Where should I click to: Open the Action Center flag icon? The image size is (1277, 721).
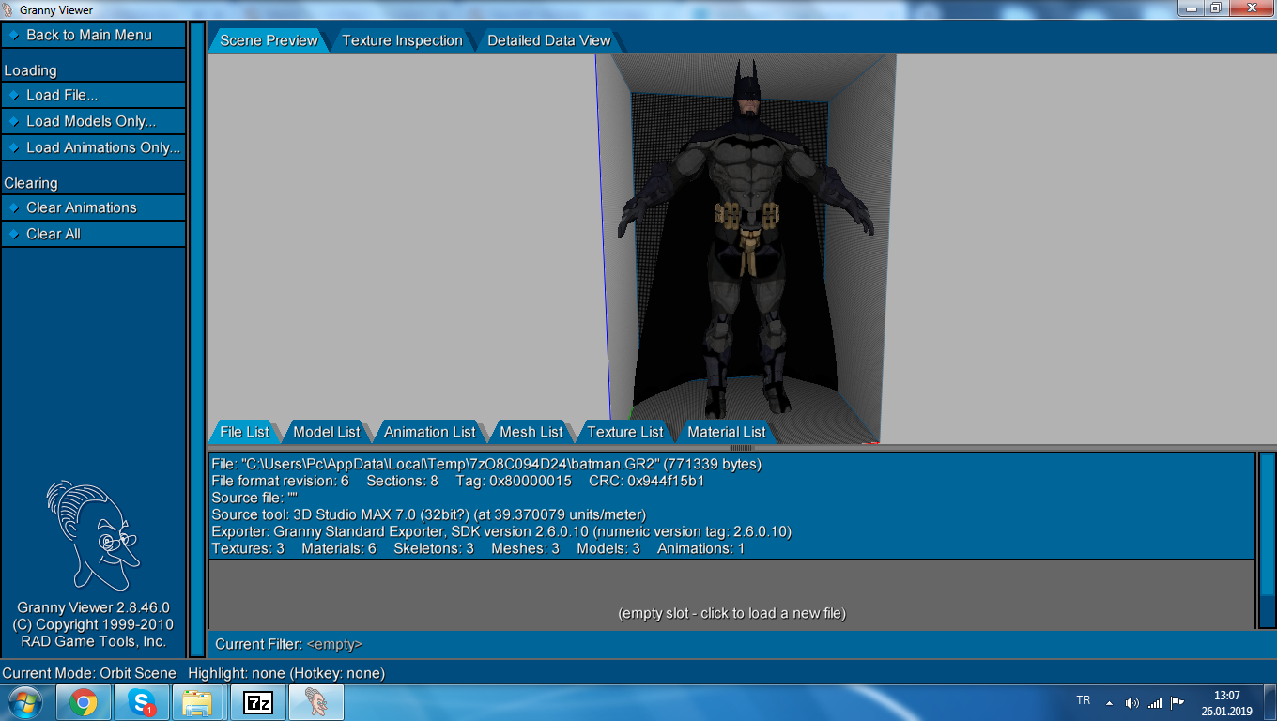pos(1177,702)
